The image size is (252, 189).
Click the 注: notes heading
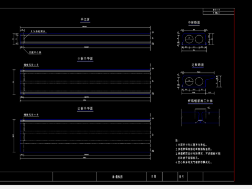pos(177,140)
